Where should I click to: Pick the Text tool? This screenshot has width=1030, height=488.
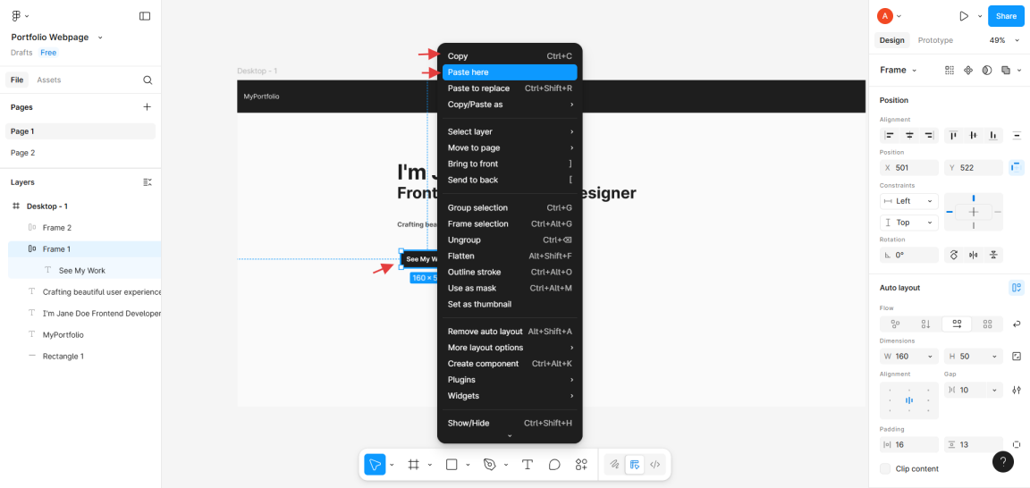[x=528, y=465]
